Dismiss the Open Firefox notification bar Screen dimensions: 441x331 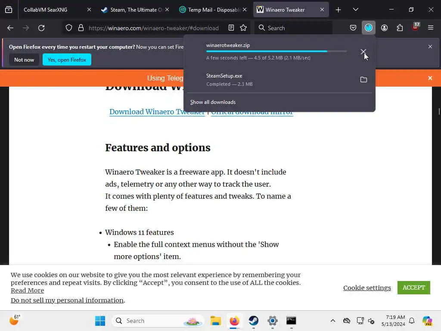coord(430,47)
